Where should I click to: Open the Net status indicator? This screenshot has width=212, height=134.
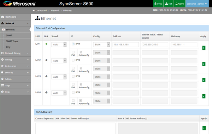coord(169,4)
